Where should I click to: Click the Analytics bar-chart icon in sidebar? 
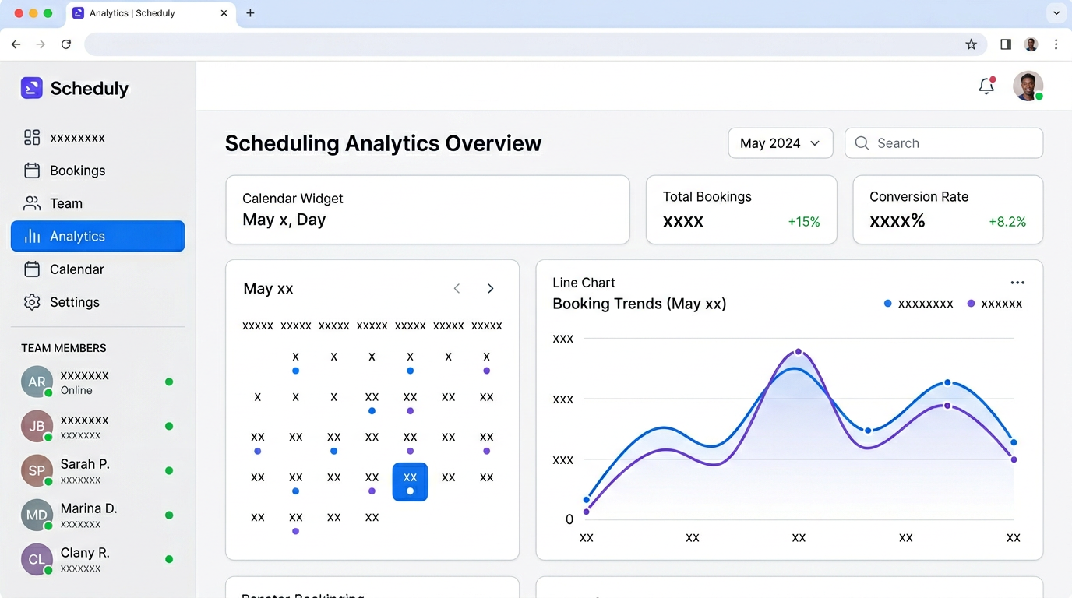pos(33,236)
